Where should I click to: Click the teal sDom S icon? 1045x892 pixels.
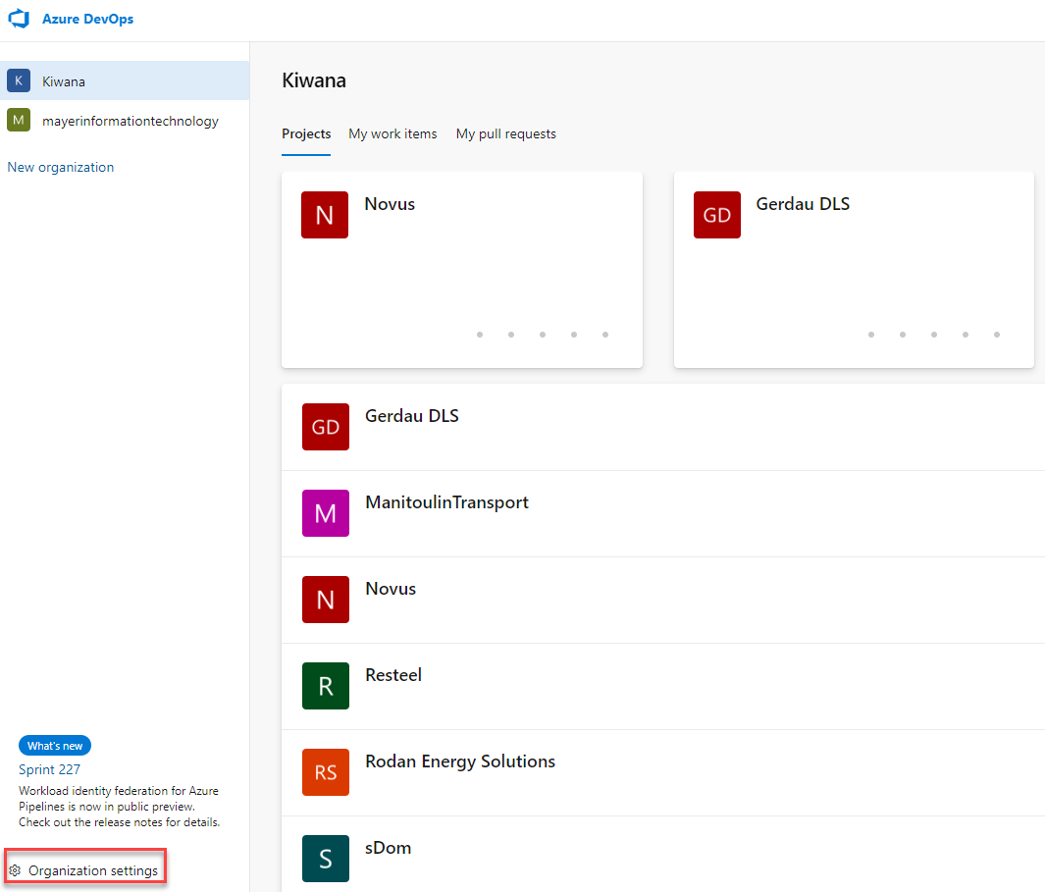click(326, 859)
